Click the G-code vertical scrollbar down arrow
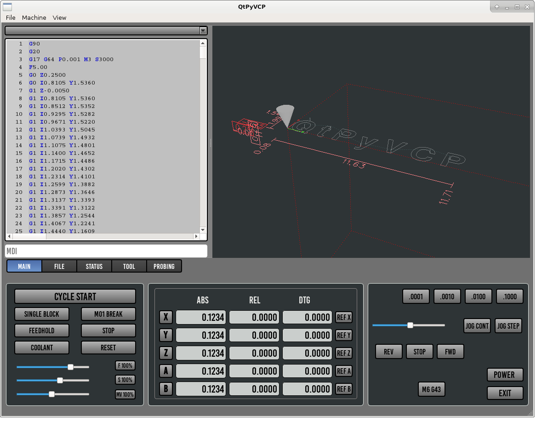This screenshot has height=439, width=536. (x=203, y=230)
